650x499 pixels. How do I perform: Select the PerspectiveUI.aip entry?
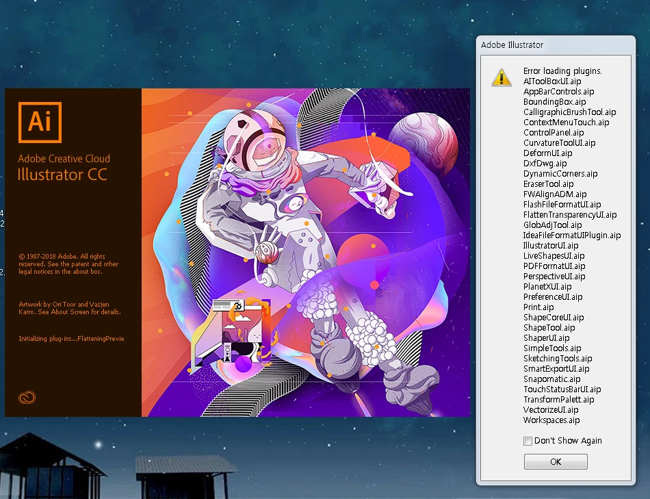pos(554,277)
